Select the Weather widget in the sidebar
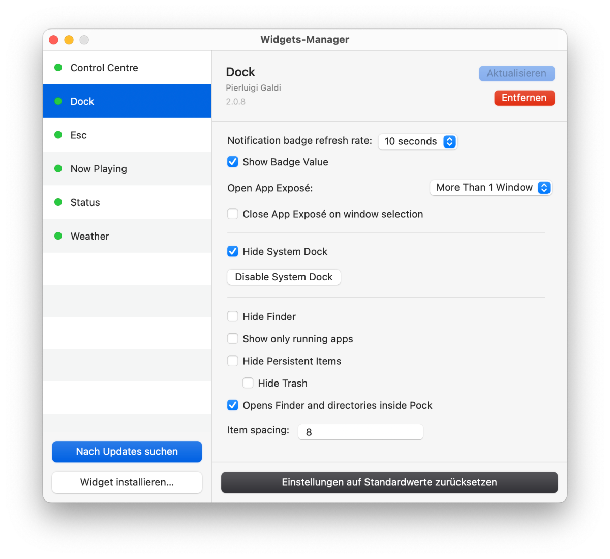The height and width of the screenshot is (559, 610). (x=127, y=236)
